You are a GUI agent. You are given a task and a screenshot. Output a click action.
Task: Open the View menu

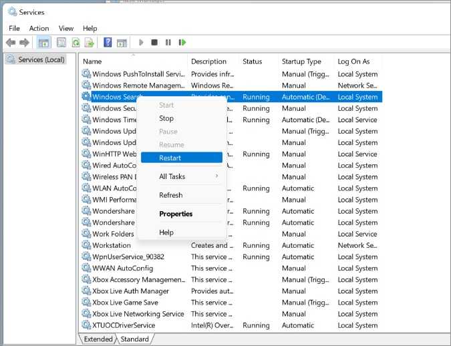(x=66, y=28)
